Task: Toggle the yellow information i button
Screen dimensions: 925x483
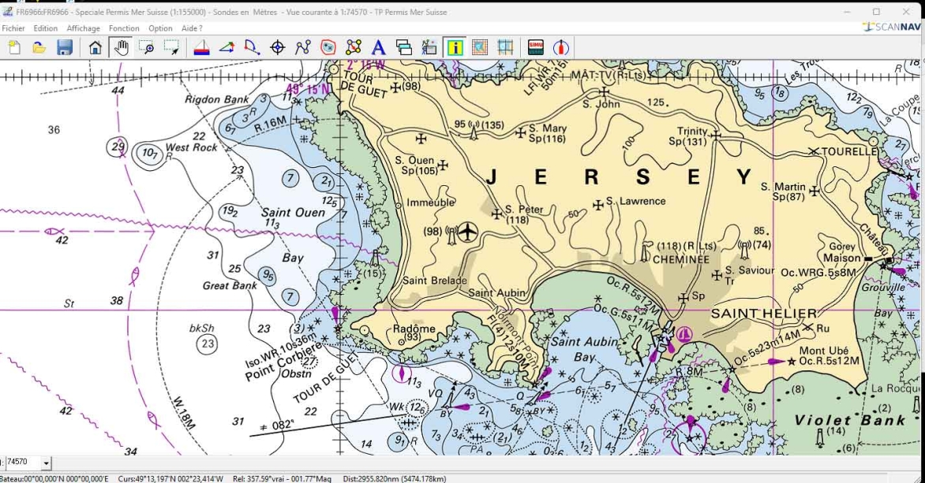Action: (455, 48)
